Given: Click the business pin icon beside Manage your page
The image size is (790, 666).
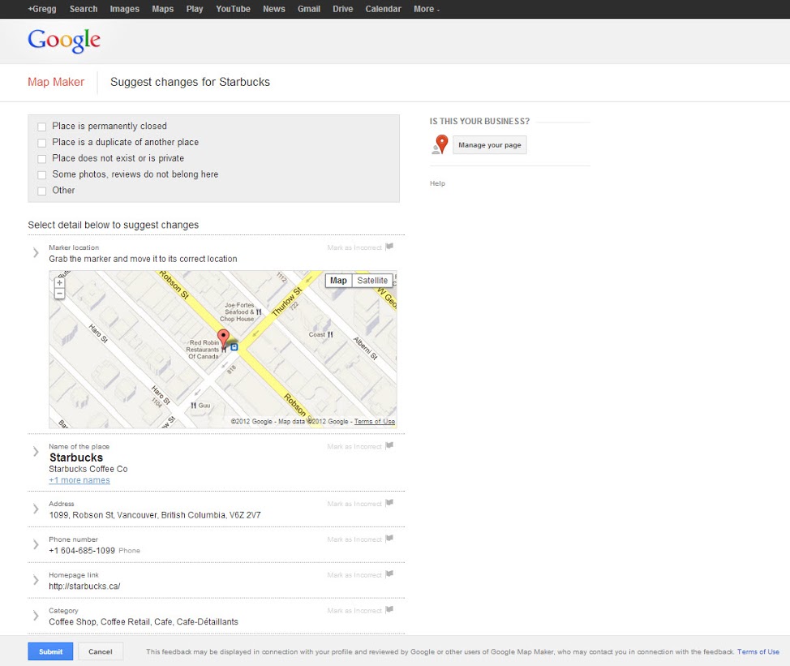Looking at the screenshot, I should coord(440,144).
